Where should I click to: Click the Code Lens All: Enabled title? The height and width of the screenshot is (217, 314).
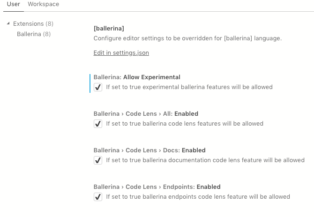[x=146, y=113]
